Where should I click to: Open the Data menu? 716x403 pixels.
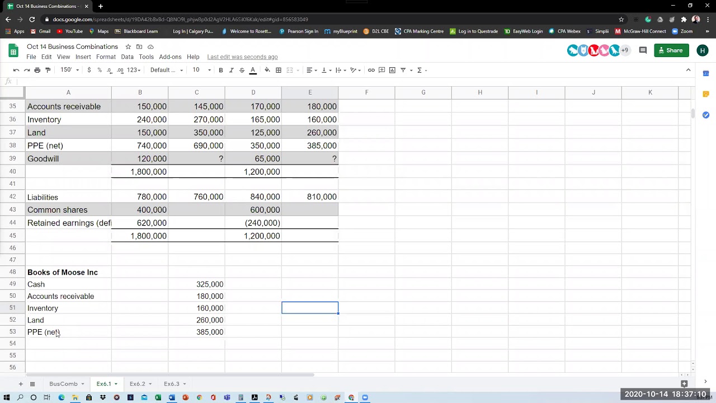(127, 57)
